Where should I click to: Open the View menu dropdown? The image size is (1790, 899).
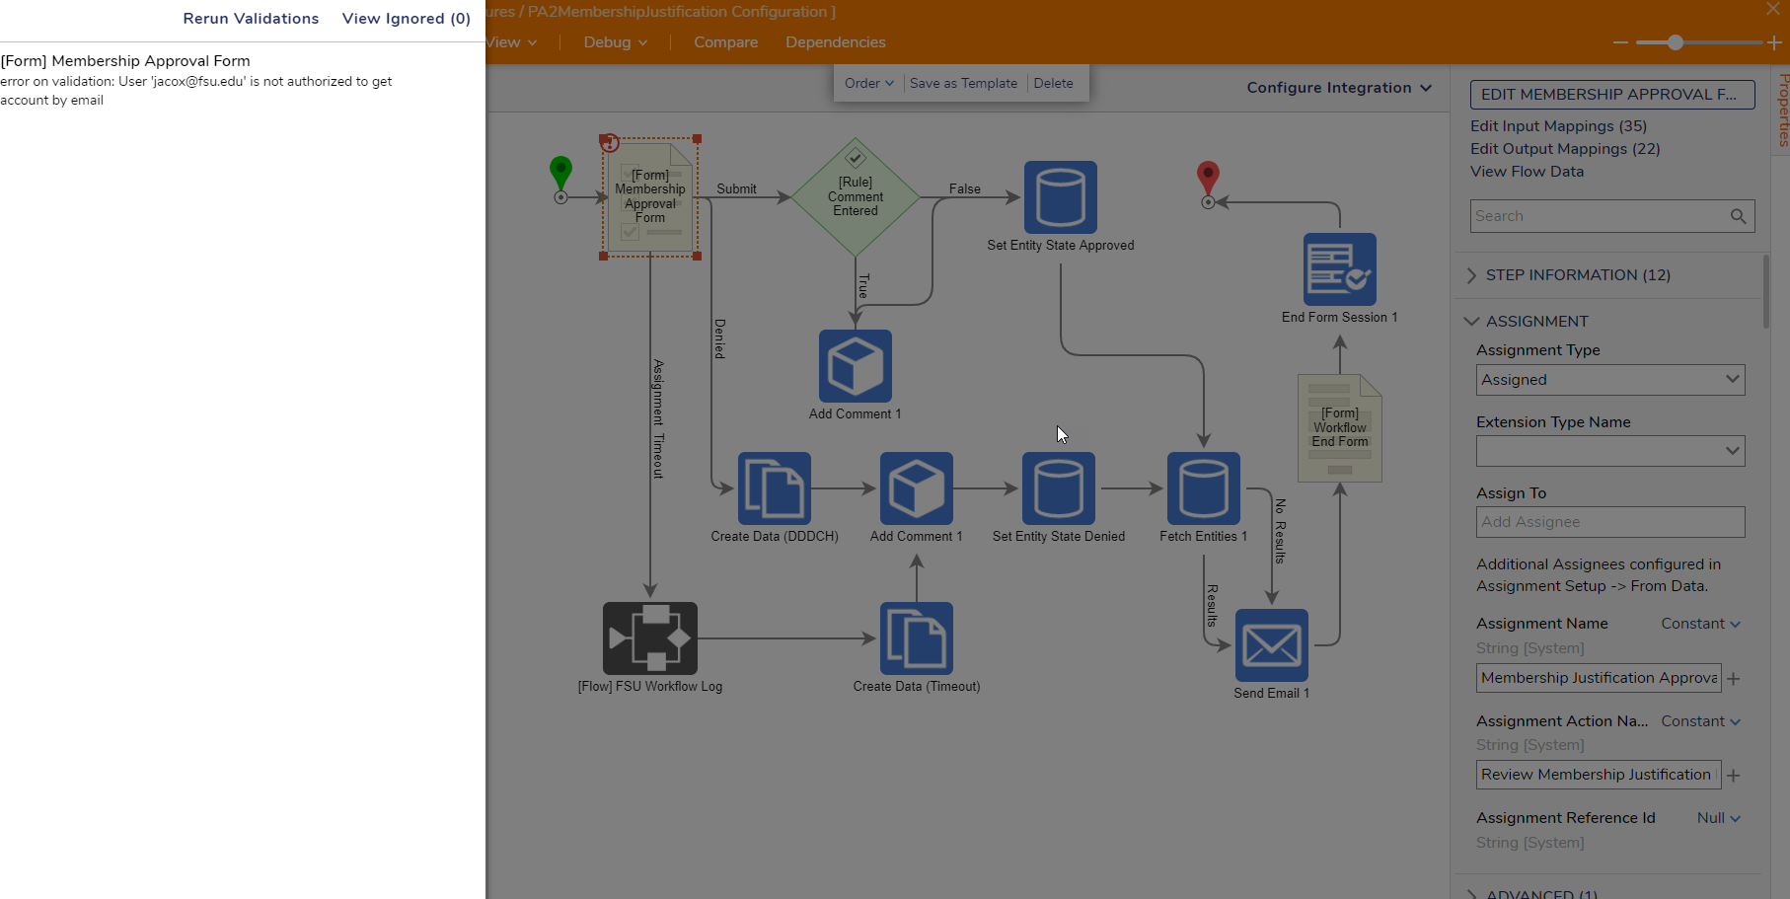[x=511, y=42]
